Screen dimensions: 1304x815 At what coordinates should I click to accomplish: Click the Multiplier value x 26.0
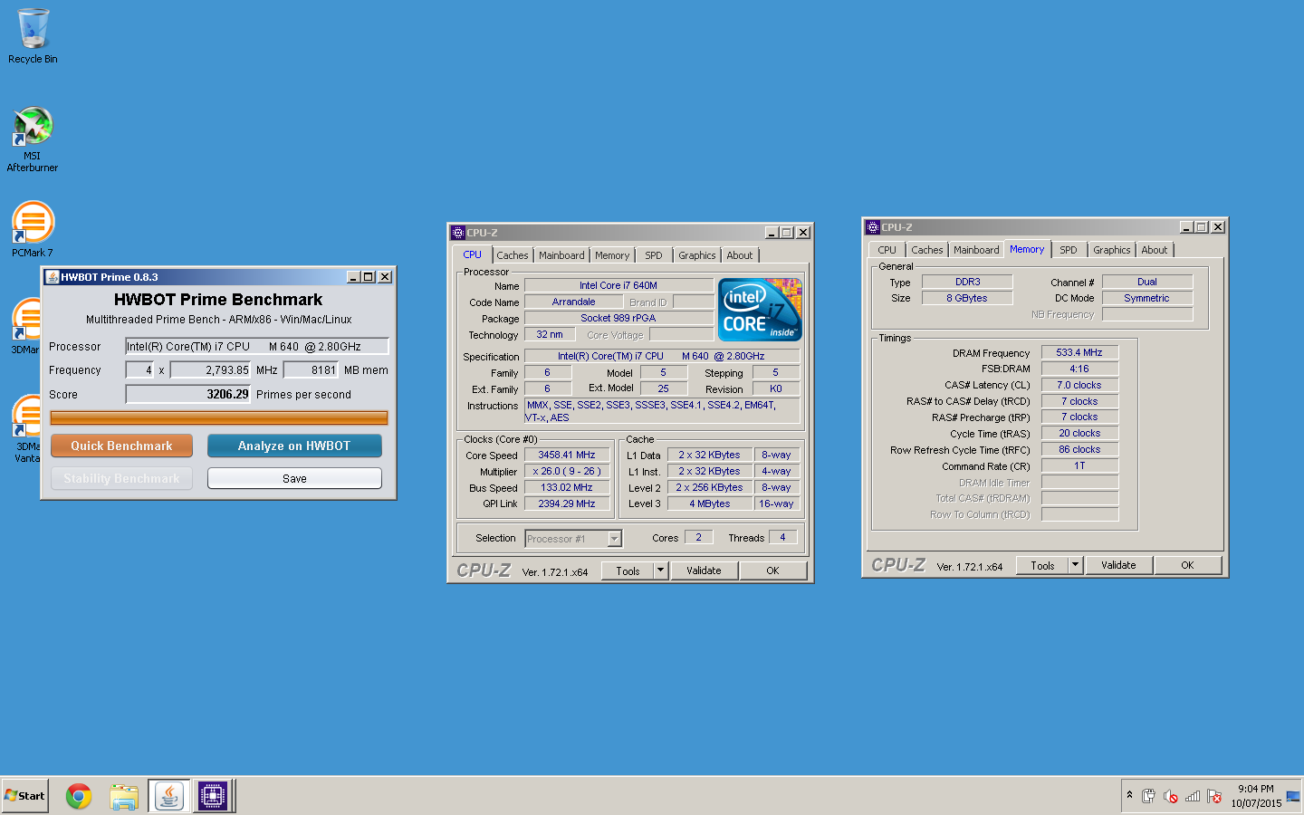[x=567, y=471]
